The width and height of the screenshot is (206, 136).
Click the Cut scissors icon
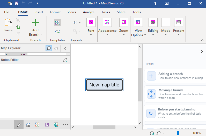18,20
